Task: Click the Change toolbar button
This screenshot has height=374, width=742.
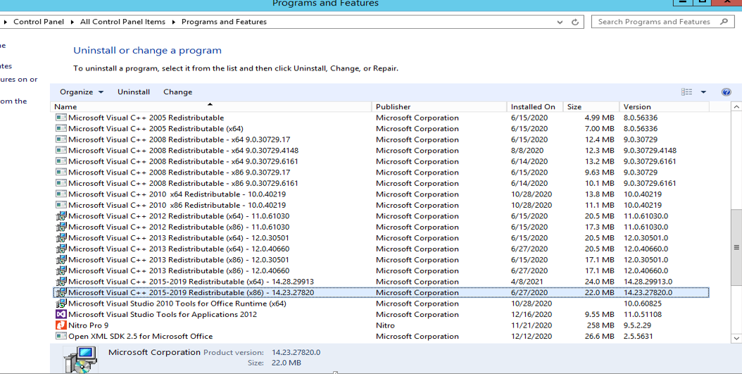Action: pyautogui.click(x=177, y=92)
